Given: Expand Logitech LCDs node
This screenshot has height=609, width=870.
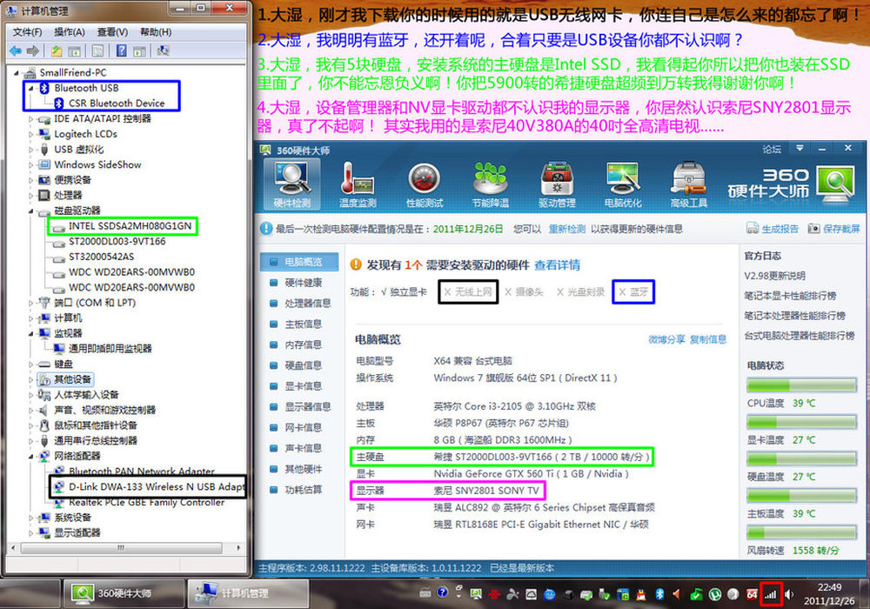Looking at the screenshot, I should click(x=31, y=134).
